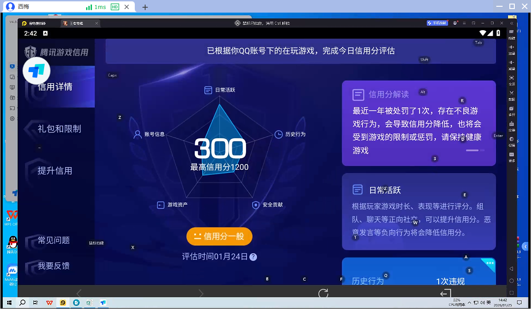531x309 pixels.
Task: Launch WPS Office from the taskbar
Action: (x=50, y=303)
